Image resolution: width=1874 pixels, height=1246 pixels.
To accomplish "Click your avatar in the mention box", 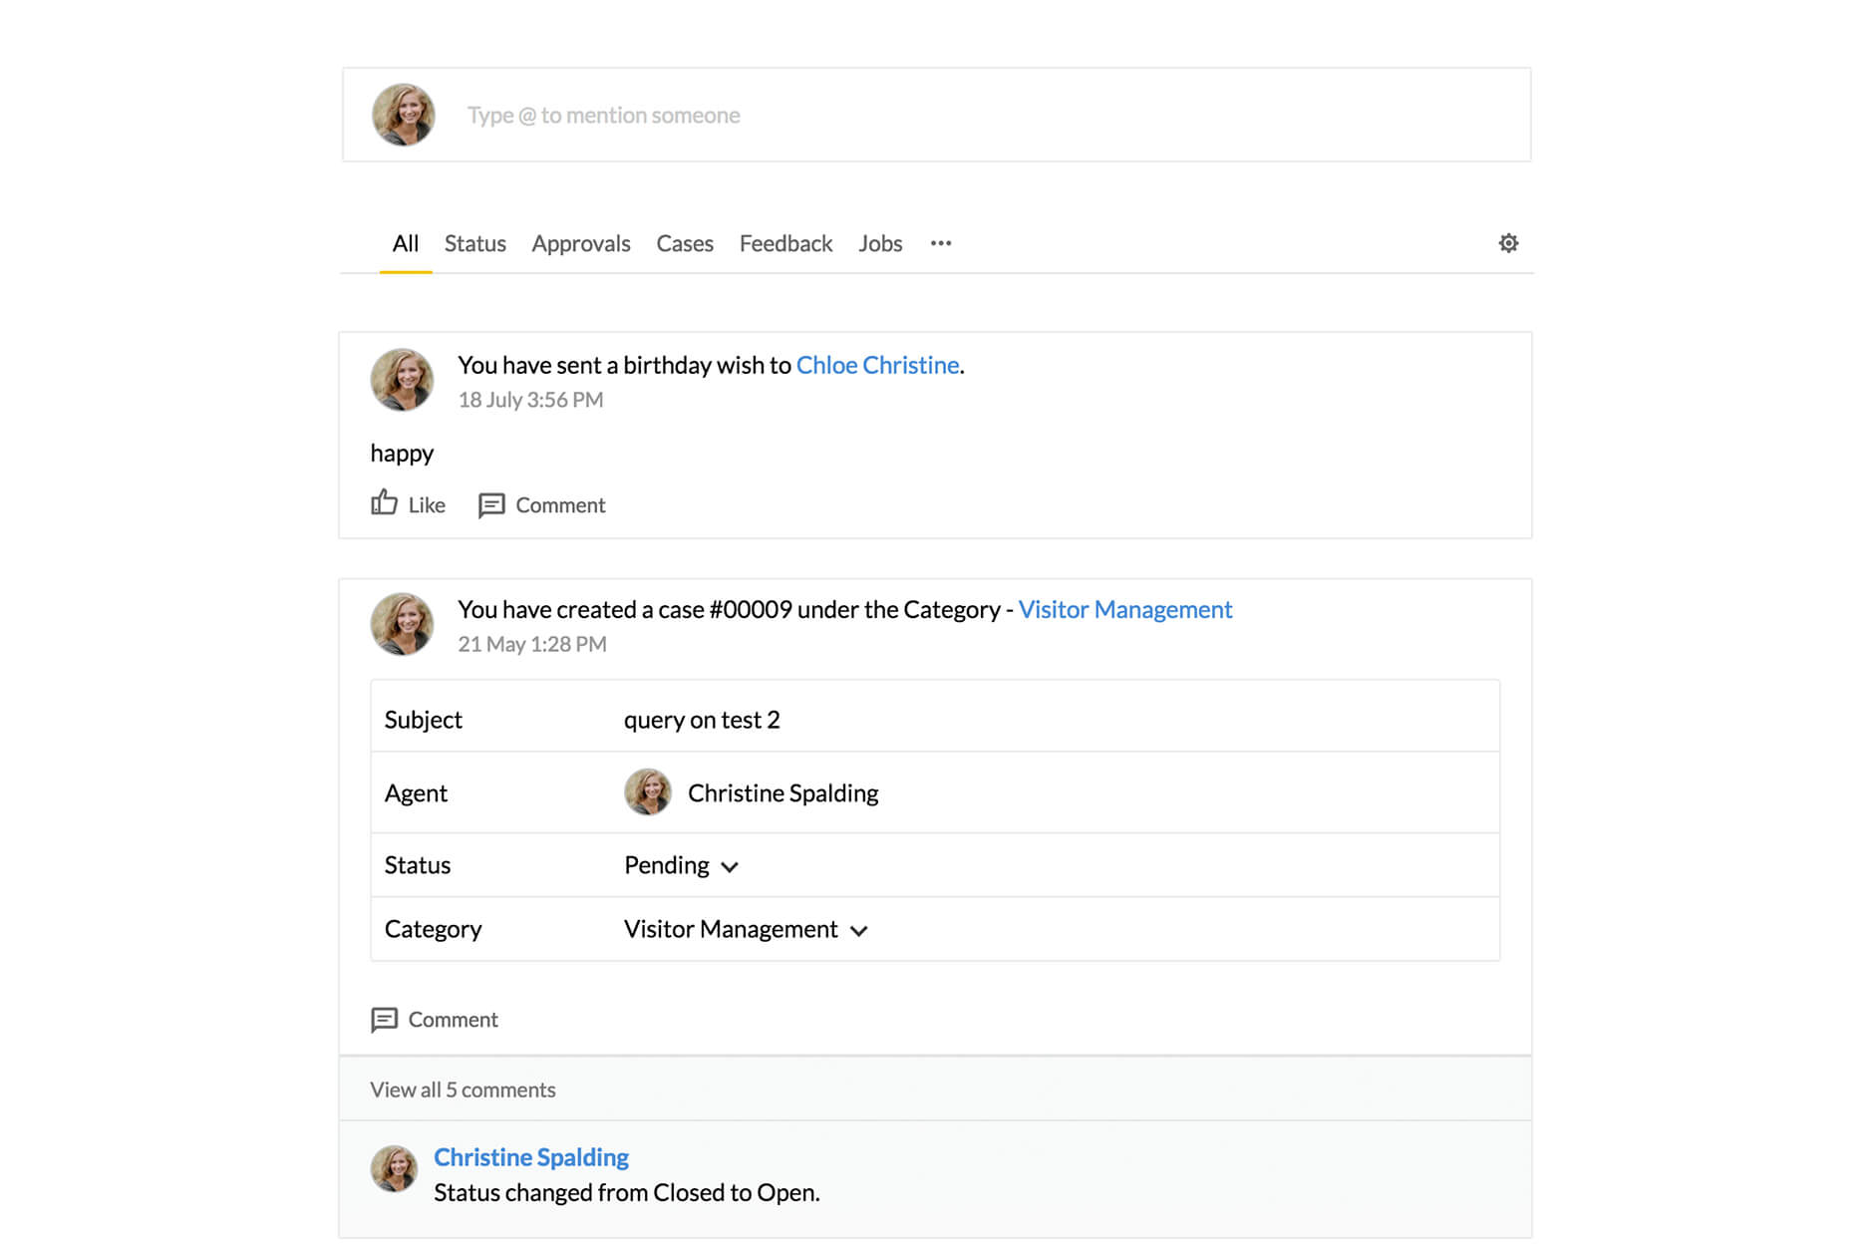I will coord(403,114).
